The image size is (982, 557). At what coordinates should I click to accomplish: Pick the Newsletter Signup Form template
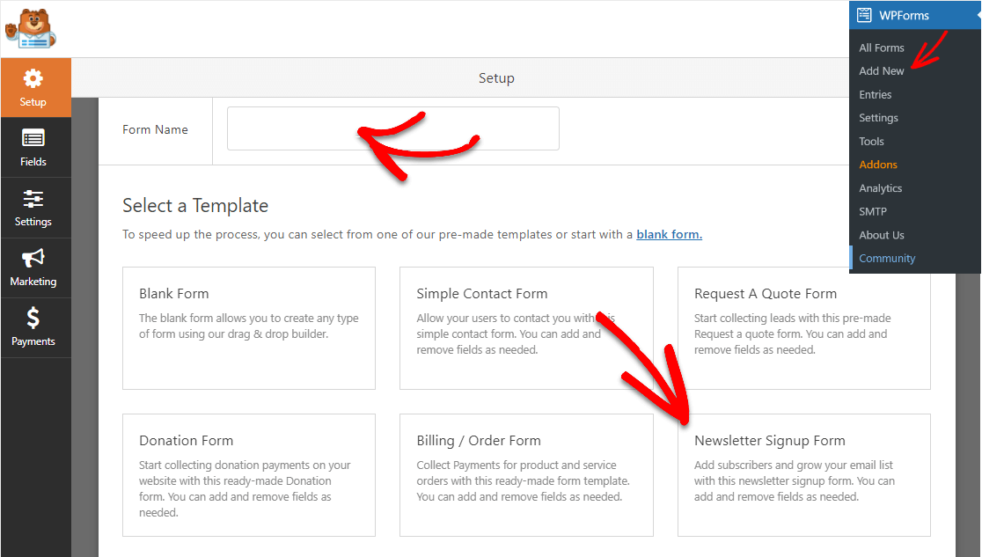point(804,475)
